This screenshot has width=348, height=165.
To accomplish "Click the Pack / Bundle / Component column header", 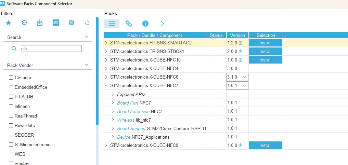I will [x=155, y=35].
